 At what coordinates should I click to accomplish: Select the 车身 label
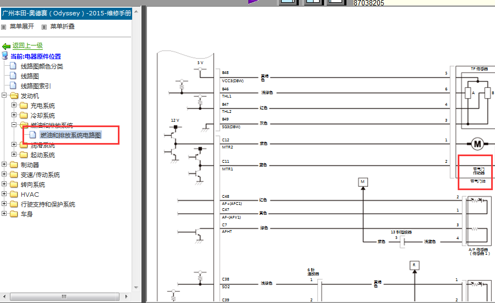click(27, 214)
